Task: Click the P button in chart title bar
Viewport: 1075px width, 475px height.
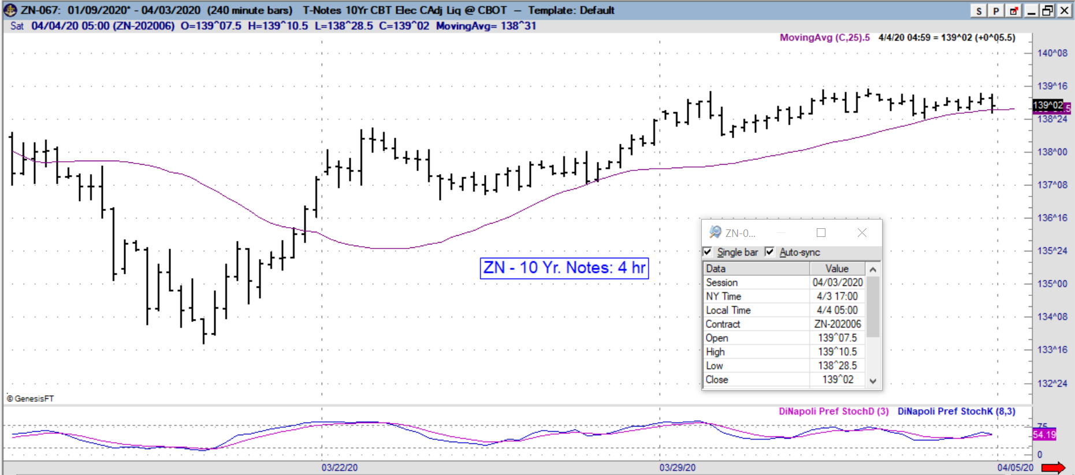Action: (x=996, y=11)
